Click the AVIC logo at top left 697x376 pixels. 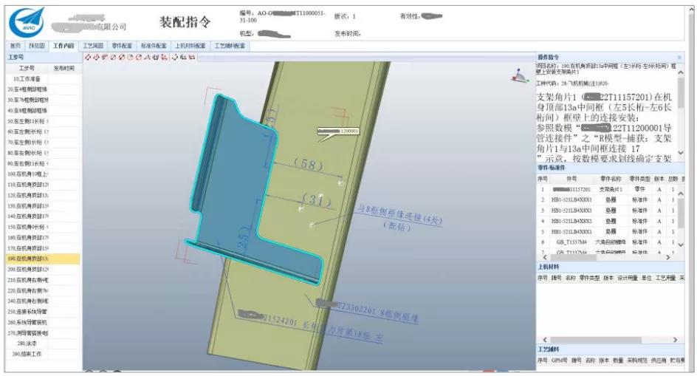24,21
